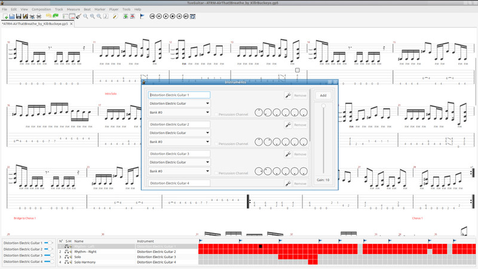Open the Composition menu

coord(41,10)
